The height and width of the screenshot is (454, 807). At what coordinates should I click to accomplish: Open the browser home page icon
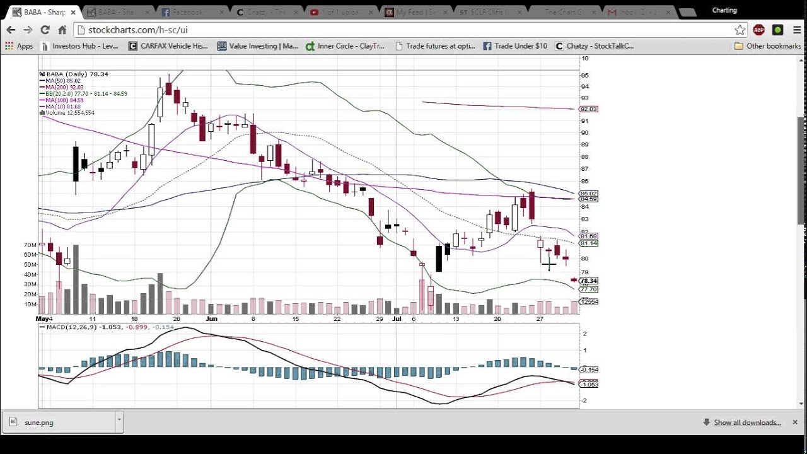tap(62, 30)
